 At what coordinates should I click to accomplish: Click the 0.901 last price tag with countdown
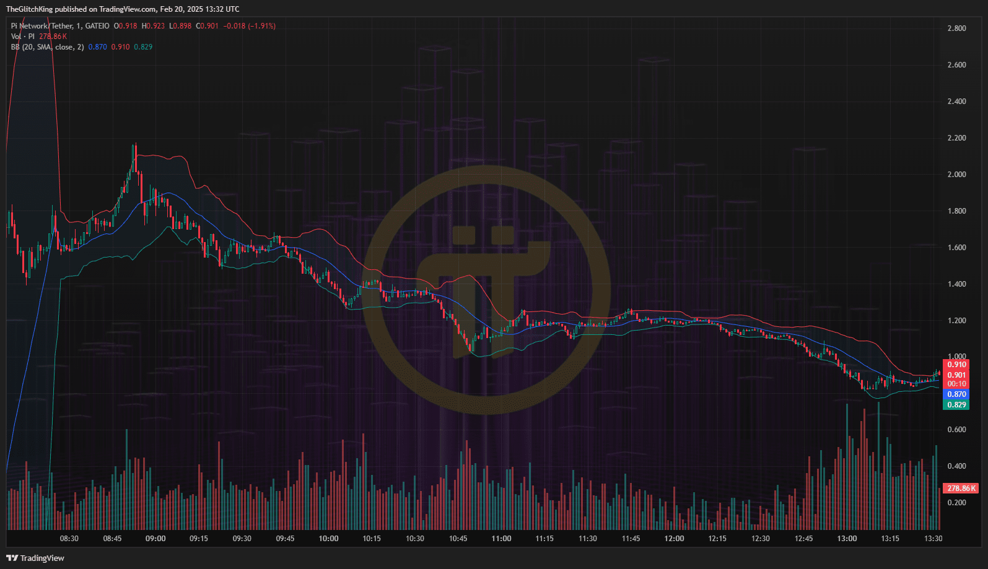click(956, 379)
